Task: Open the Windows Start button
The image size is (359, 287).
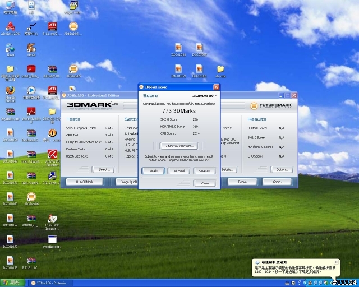Action: tap(12, 283)
